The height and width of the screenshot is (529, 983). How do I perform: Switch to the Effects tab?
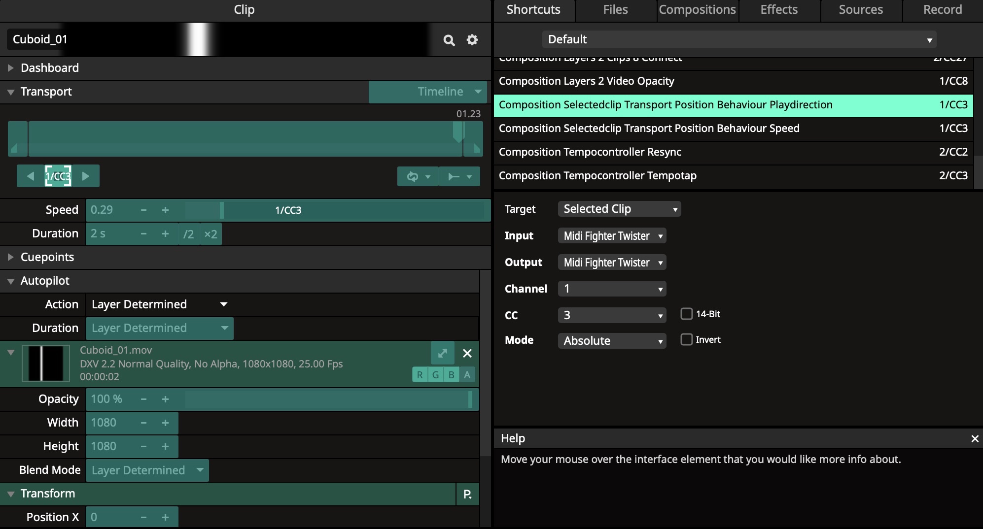(778, 10)
